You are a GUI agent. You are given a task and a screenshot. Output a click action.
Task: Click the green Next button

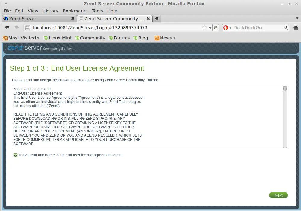(278, 195)
